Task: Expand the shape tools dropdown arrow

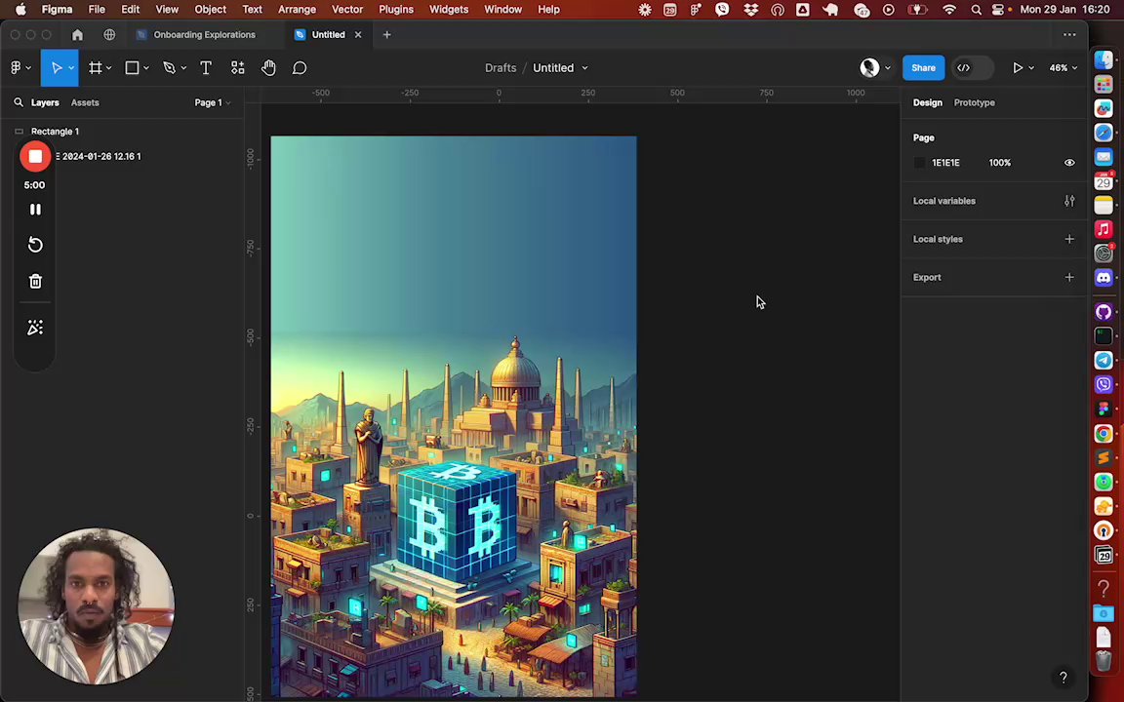Action: pyautogui.click(x=146, y=68)
